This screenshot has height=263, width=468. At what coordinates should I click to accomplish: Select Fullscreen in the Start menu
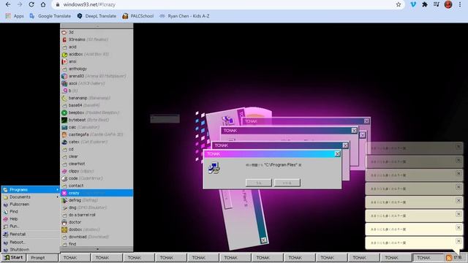click(x=30, y=205)
